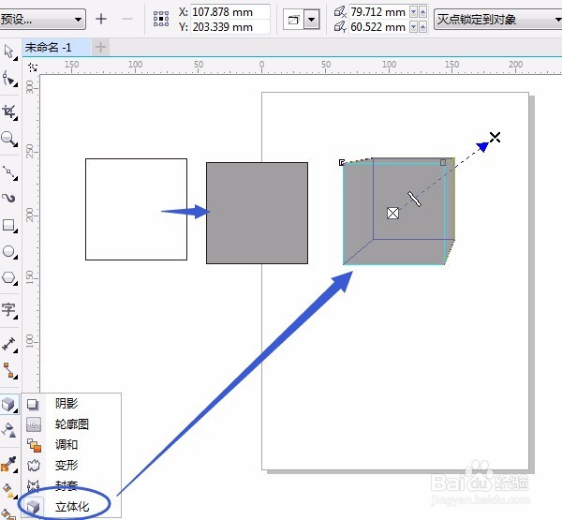Click the object origin grid icon
Viewport: 562px width, 520px height.
(161, 19)
